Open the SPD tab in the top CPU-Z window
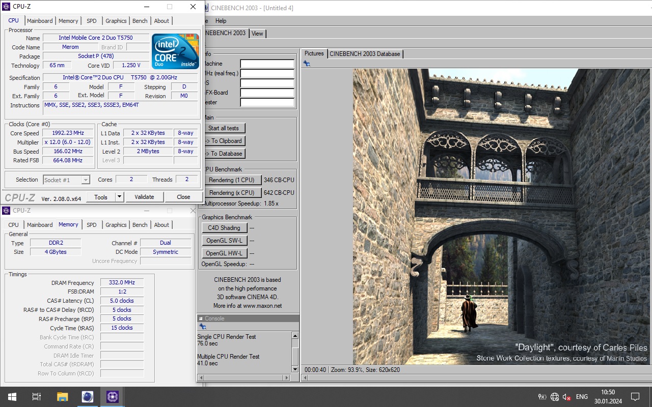The height and width of the screenshot is (407, 652). tap(91, 21)
